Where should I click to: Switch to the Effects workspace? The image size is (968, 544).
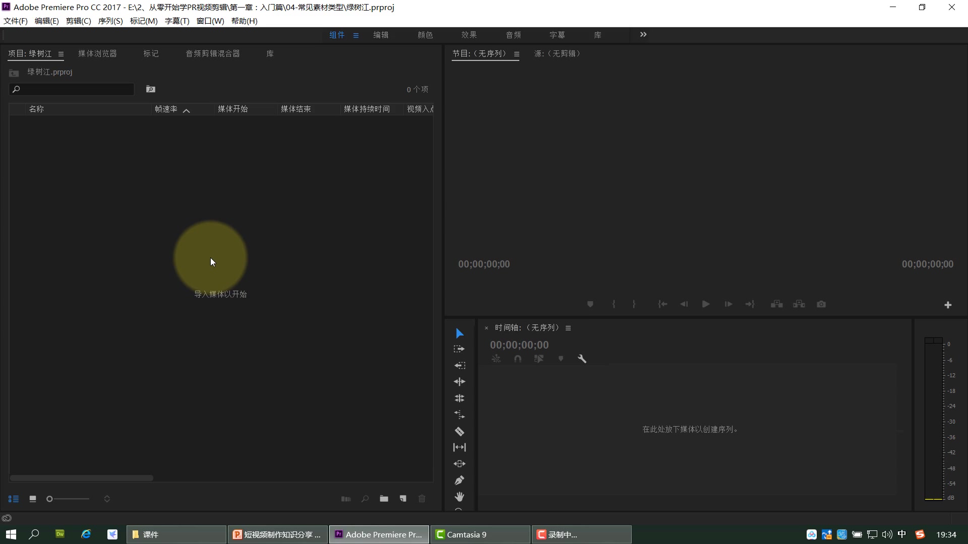coord(469,35)
